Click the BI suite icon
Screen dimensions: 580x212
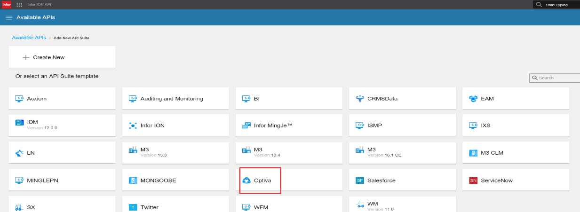[x=246, y=99]
